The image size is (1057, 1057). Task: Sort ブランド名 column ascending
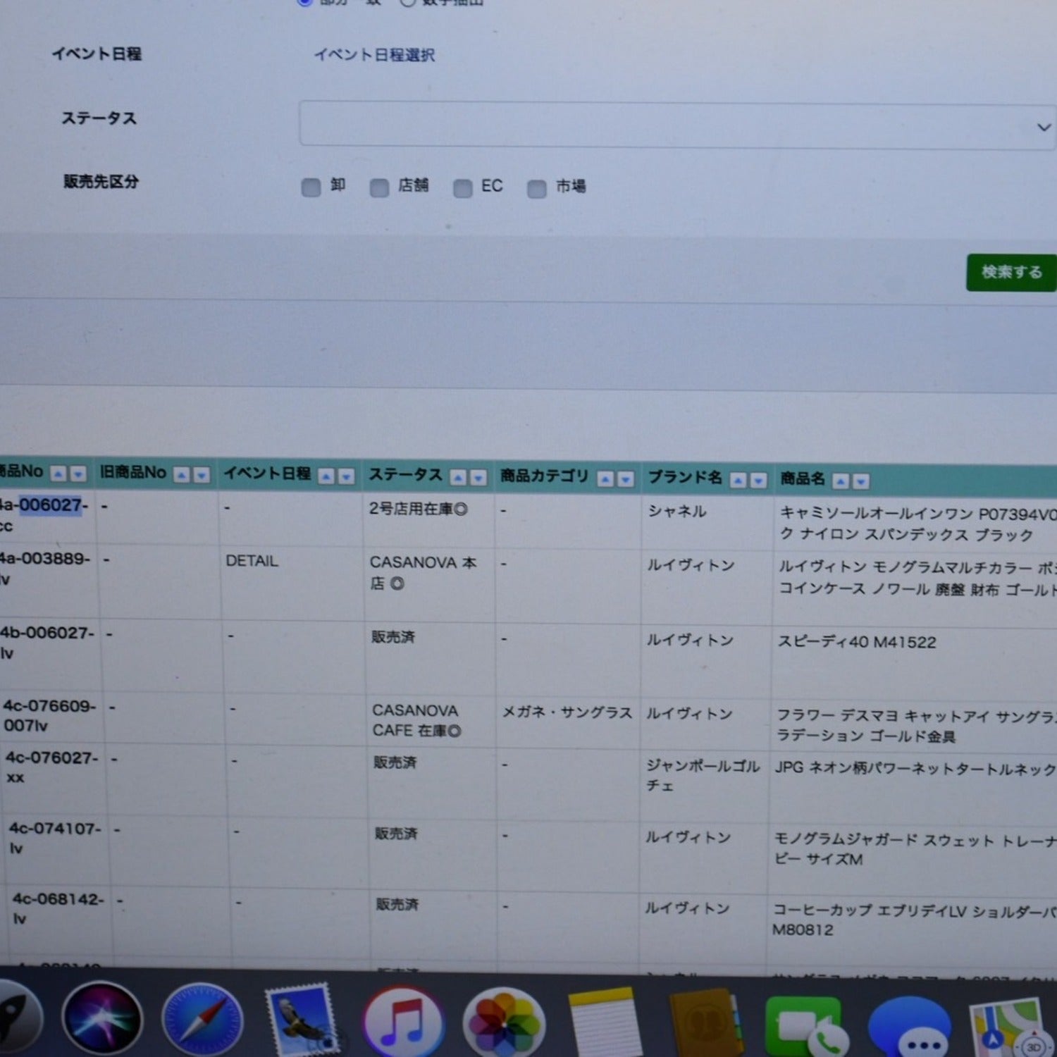pyautogui.click(x=738, y=481)
